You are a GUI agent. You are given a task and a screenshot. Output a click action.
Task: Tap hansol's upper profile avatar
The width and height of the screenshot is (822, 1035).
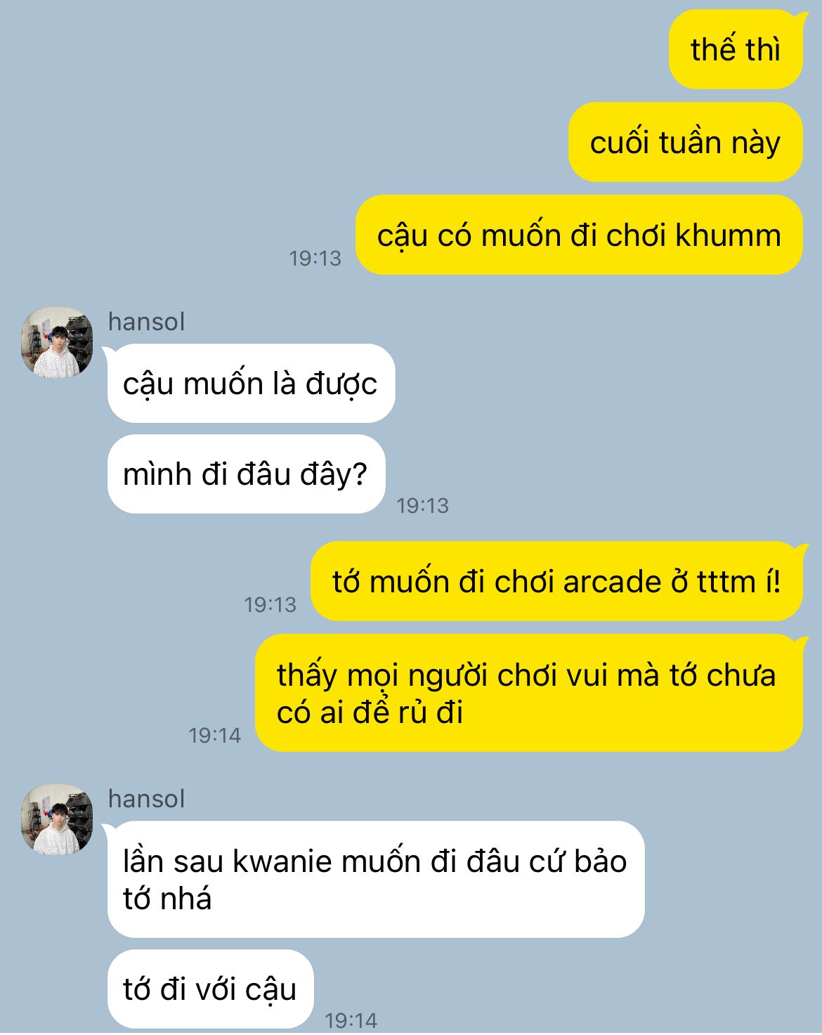click(57, 342)
